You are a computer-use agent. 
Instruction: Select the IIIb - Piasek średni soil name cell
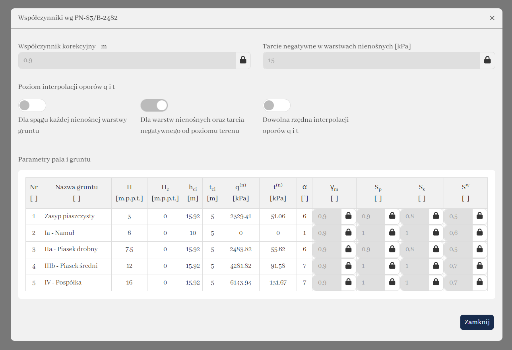pyautogui.click(x=76, y=266)
